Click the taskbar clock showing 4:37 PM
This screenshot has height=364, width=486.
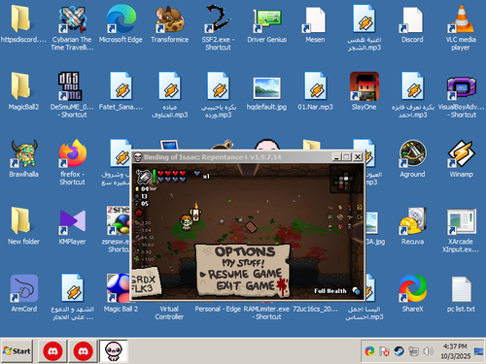[x=455, y=347]
